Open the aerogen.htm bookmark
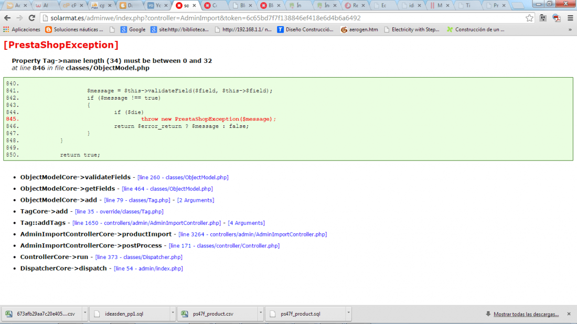Image resolution: width=577 pixels, height=324 pixels. click(359, 29)
